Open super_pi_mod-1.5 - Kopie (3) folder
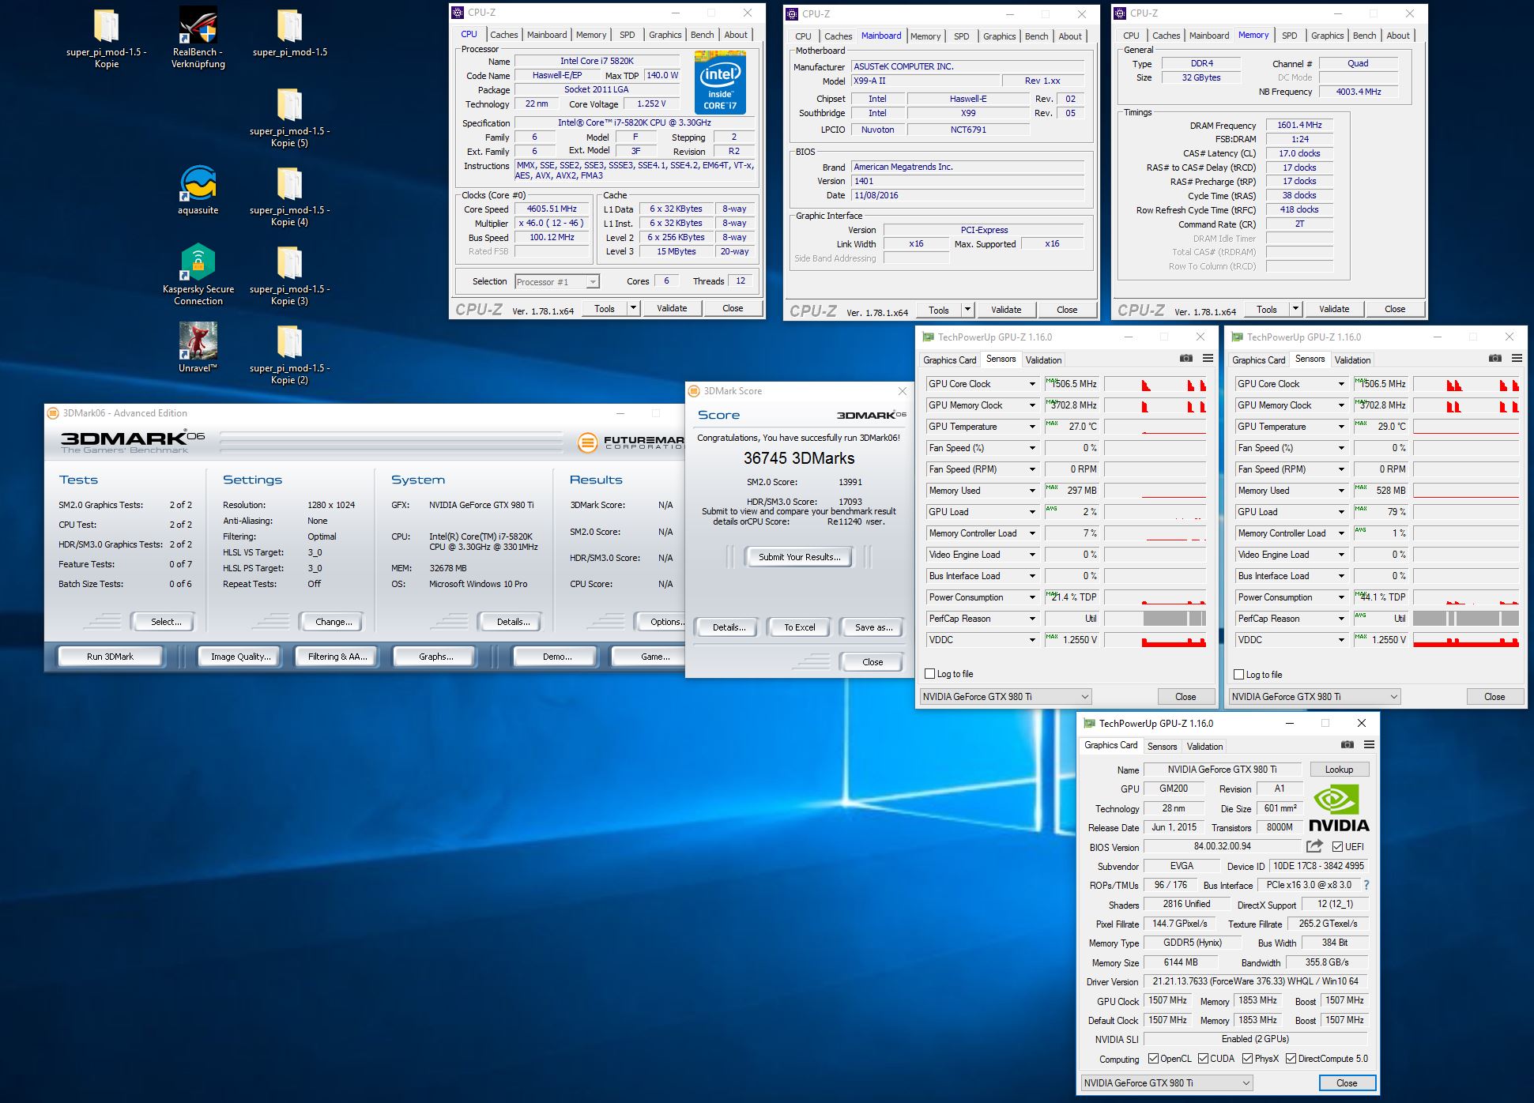The width and height of the screenshot is (1534, 1103). pyautogui.click(x=290, y=275)
